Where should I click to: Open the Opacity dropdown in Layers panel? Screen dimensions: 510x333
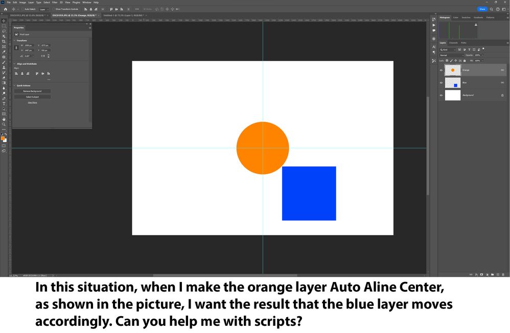(x=482, y=55)
